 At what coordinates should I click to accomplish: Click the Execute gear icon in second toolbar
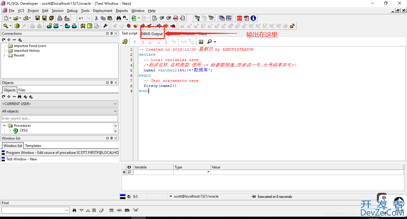click(17, 26)
